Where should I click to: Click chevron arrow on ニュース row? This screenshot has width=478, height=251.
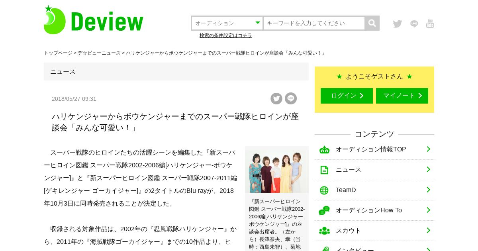[429, 169]
